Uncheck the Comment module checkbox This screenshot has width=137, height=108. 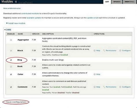tap(11, 87)
